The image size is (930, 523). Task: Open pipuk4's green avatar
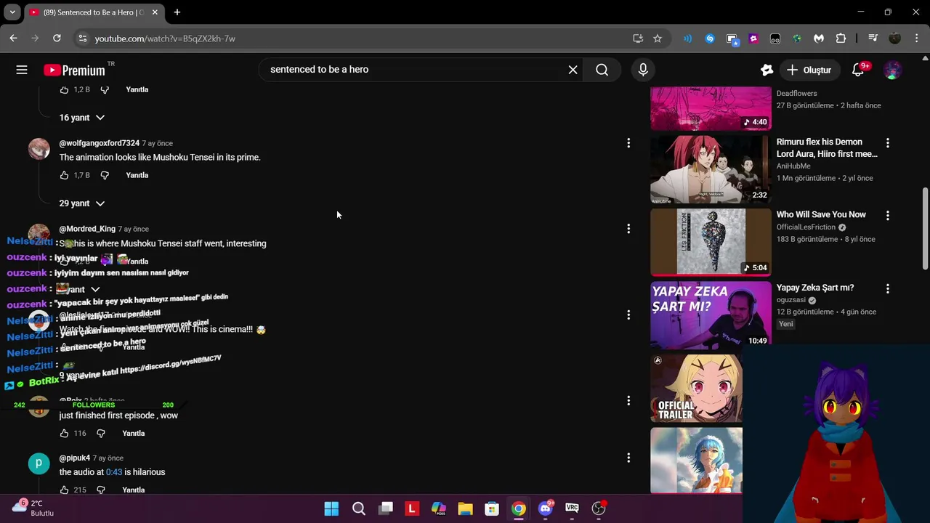[x=39, y=463]
